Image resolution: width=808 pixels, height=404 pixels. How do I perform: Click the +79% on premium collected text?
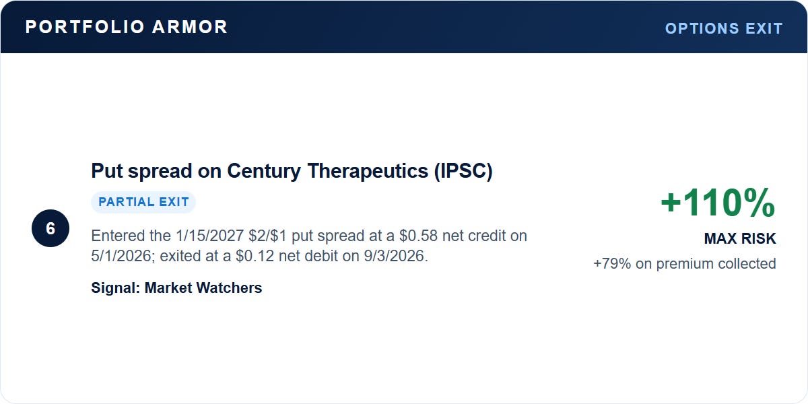click(685, 263)
